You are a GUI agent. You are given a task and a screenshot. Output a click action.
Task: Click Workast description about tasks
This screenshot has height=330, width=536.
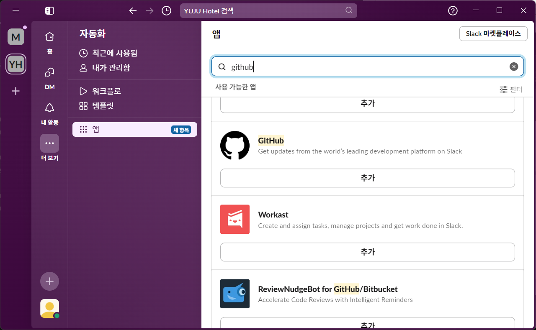(x=361, y=226)
